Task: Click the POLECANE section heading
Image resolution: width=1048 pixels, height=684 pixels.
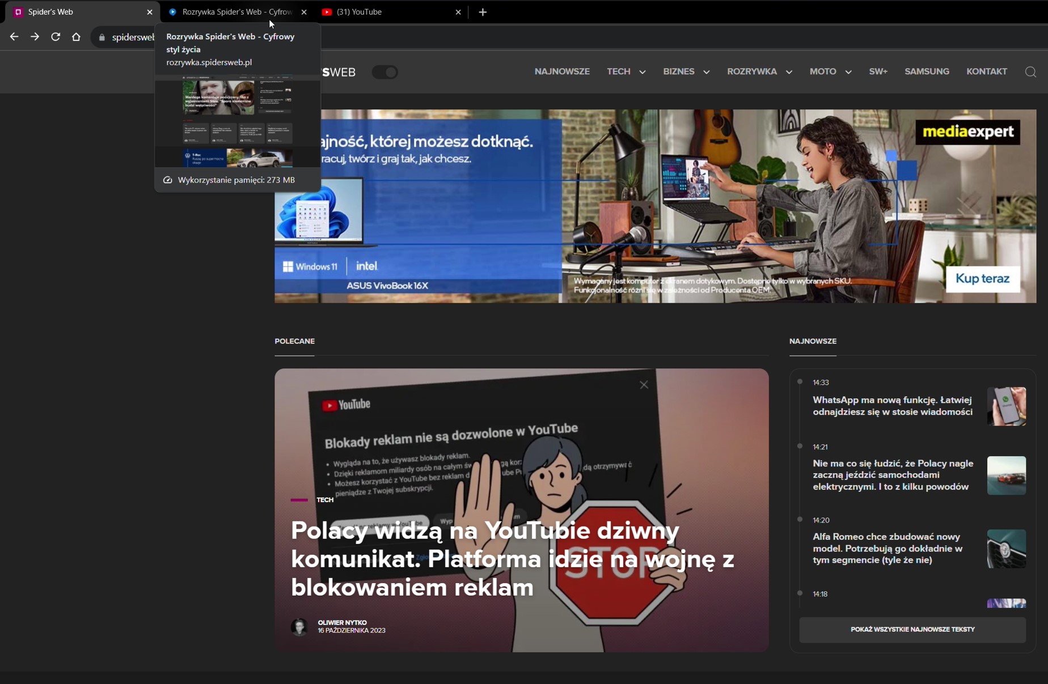Action: 294,341
